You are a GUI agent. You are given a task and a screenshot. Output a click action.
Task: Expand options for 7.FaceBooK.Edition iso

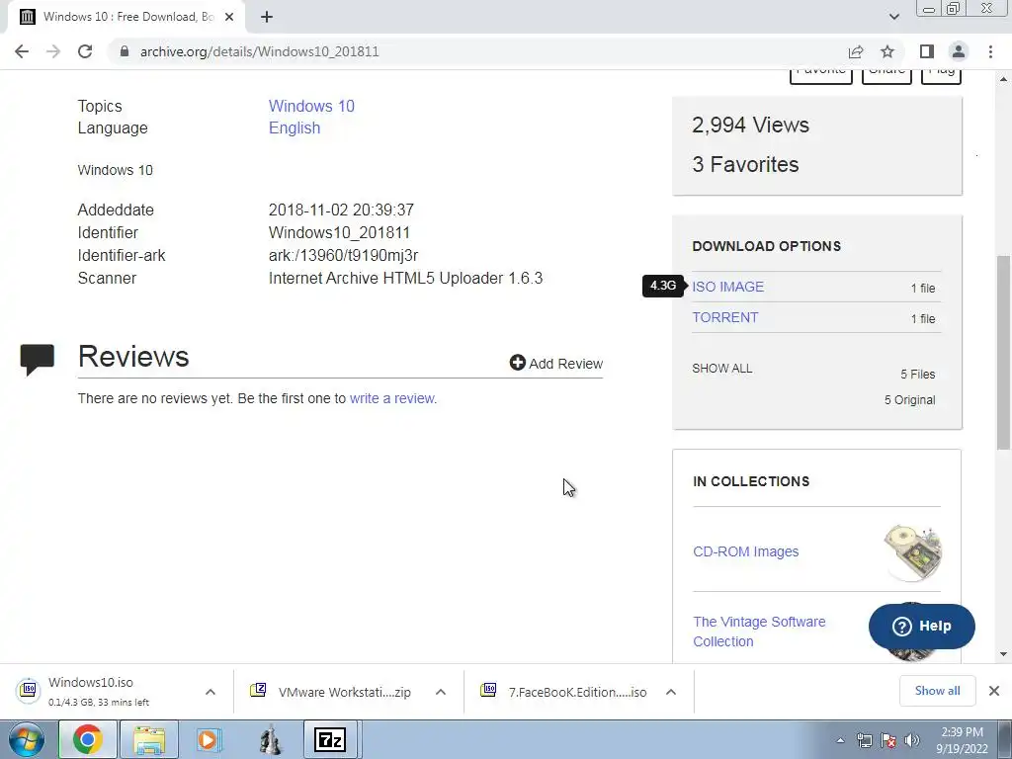(671, 692)
